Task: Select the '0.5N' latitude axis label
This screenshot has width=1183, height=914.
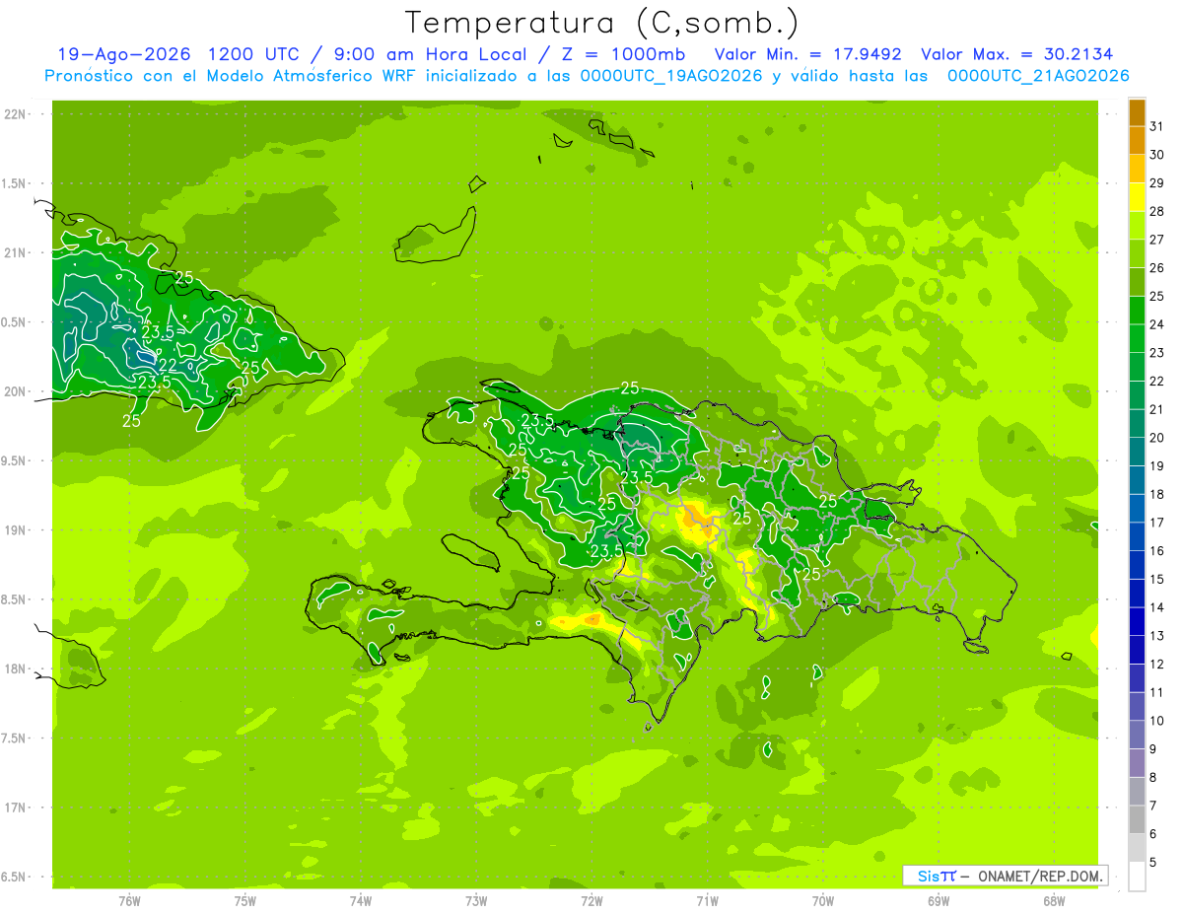Action: click(15, 322)
